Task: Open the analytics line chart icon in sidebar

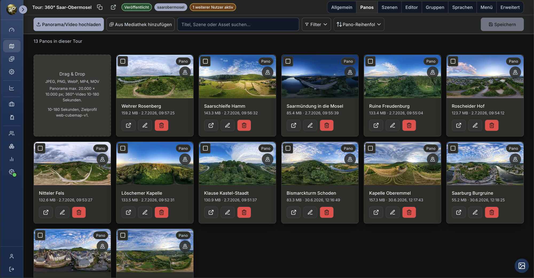Action: (x=11, y=88)
